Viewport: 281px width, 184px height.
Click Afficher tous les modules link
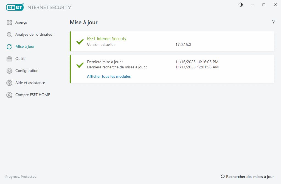tap(109, 77)
